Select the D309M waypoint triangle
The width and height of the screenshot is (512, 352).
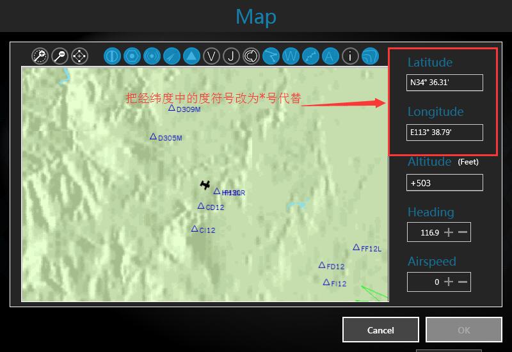click(x=172, y=108)
